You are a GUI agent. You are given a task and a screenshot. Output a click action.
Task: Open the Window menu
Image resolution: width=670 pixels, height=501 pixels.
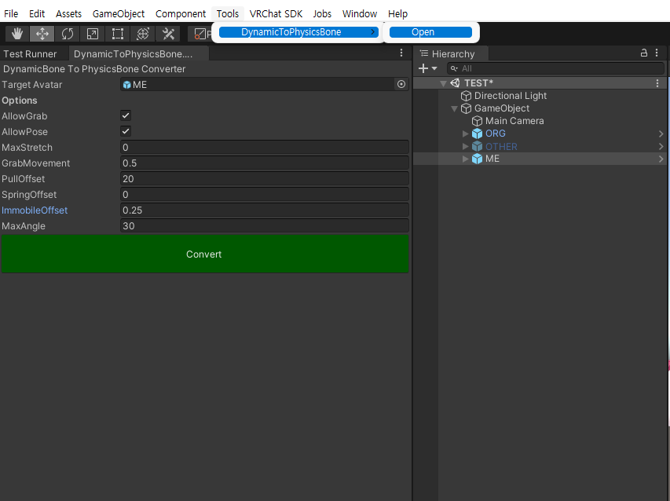360,13
